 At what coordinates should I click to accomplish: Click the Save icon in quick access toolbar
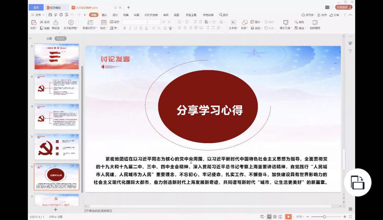50,15
